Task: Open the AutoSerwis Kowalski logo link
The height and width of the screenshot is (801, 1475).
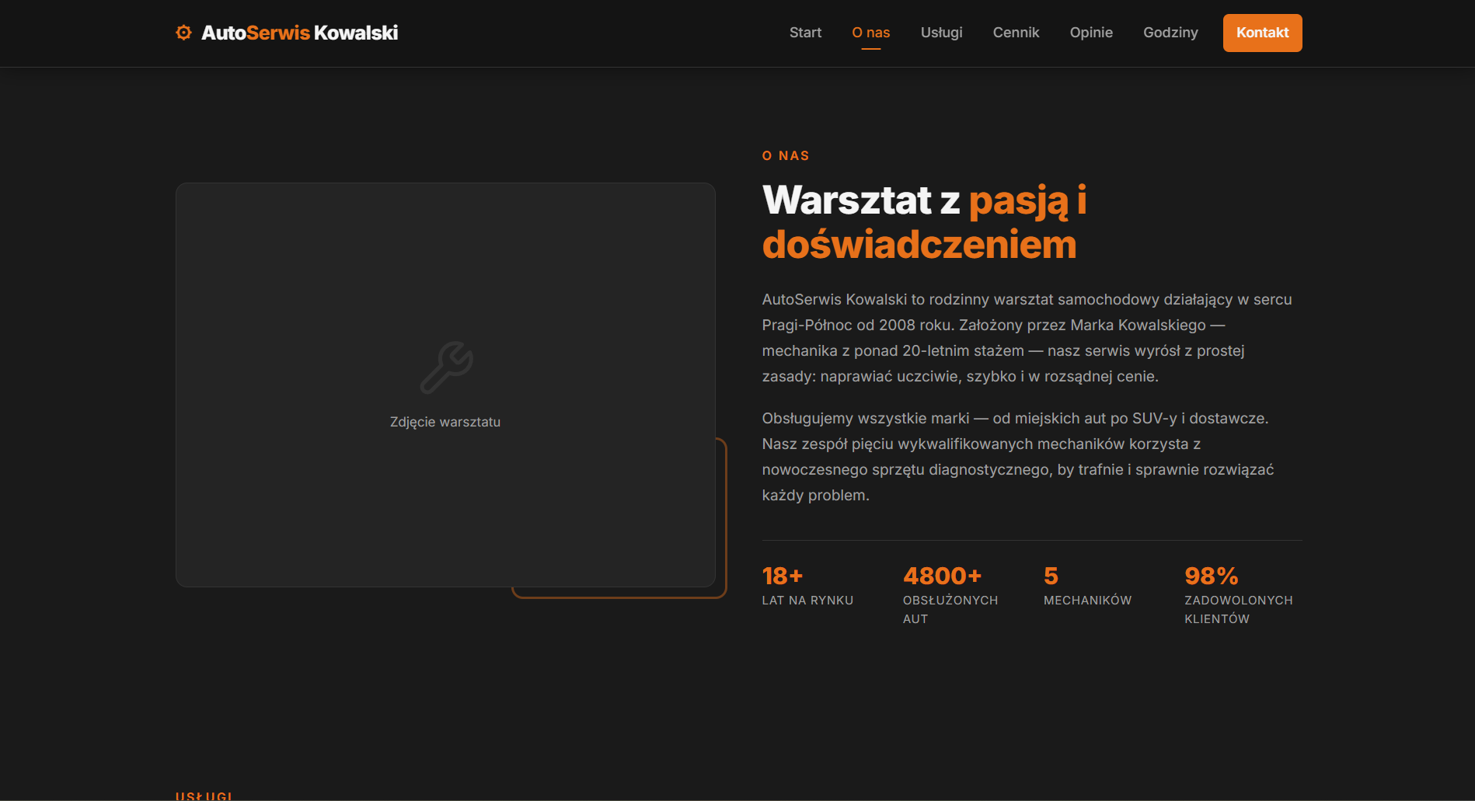Action: (x=299, y=33)
